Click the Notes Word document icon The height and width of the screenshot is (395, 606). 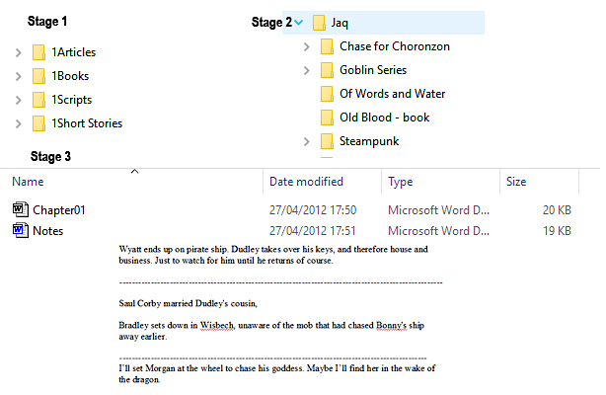coord(20,230)
